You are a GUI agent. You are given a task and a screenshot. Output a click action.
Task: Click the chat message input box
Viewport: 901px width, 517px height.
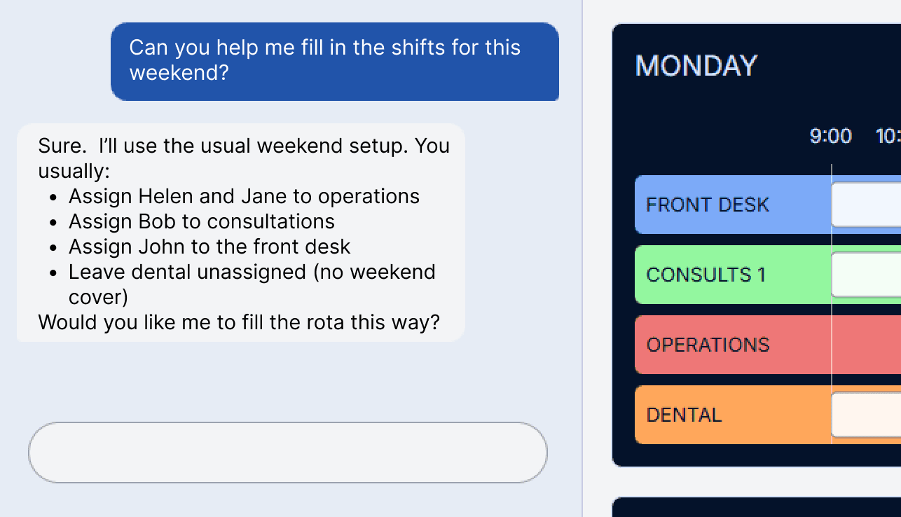(x=287, y=453)
